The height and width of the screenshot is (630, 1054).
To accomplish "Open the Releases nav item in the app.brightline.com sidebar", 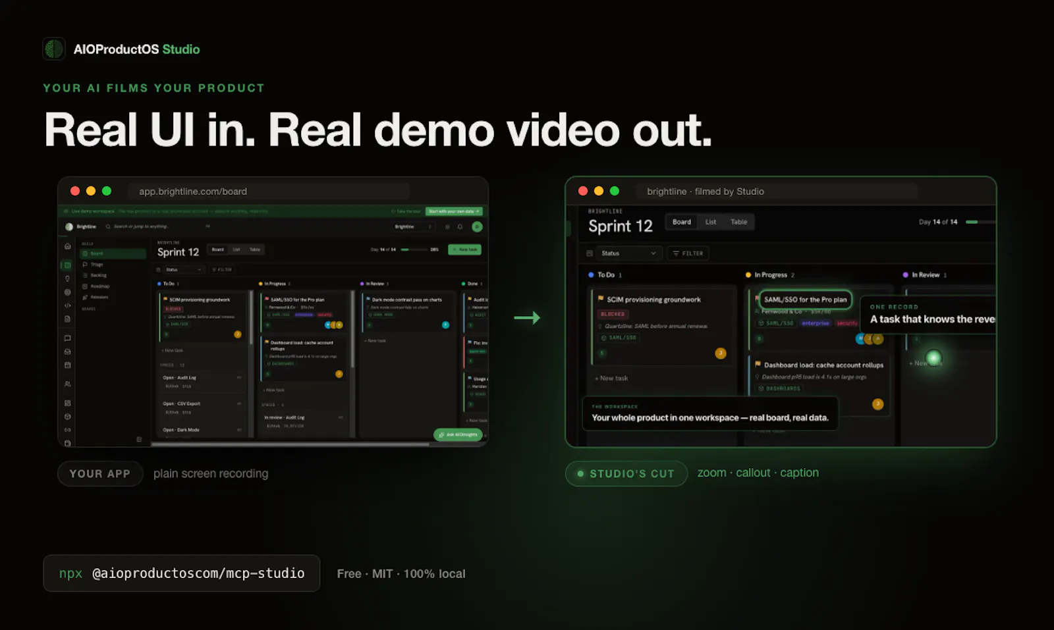I will [x=113, y=297].
